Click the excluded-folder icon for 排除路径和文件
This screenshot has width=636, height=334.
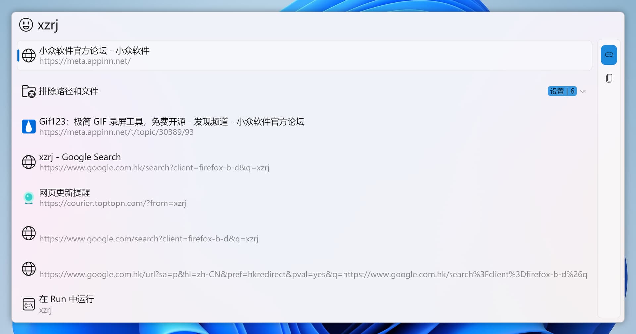(x=28, y=92)
